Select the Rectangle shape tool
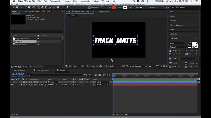211x118 pixels. (38, 7)
